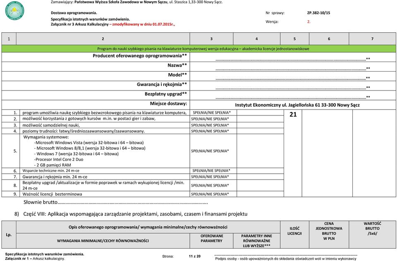This screenshot has width=397, height=261.
Task: Click row 2 'możliwość korzystania z gotowych kursów'
Action: tap(89, 118)
